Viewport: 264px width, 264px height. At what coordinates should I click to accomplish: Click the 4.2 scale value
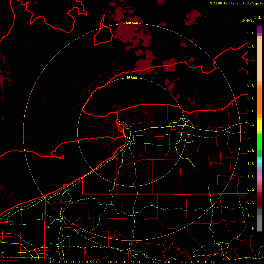tap(251, 124)
